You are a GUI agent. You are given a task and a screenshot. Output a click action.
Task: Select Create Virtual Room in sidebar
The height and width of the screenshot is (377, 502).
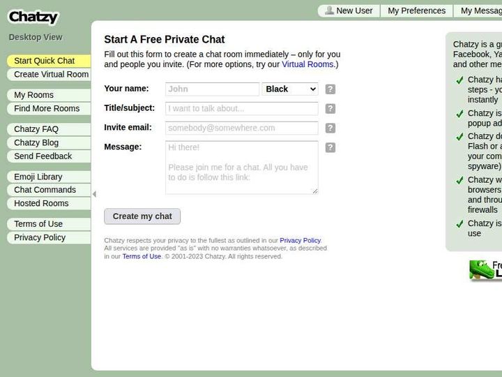(49, 75)
